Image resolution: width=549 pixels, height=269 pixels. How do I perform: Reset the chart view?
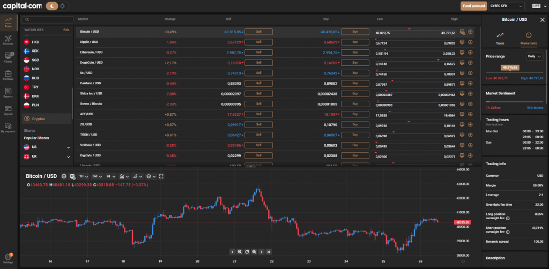tap(247, 251)
